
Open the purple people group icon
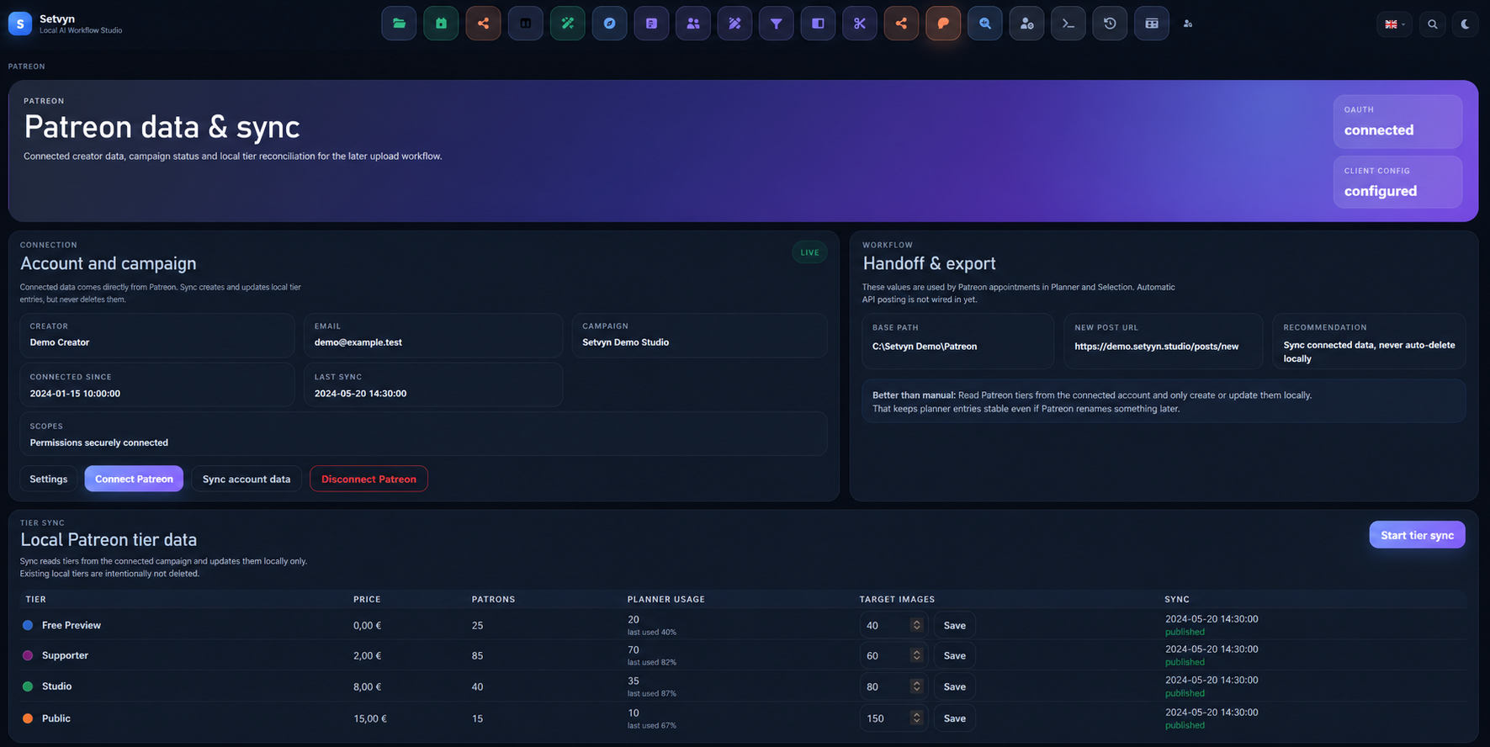[692, 24]
